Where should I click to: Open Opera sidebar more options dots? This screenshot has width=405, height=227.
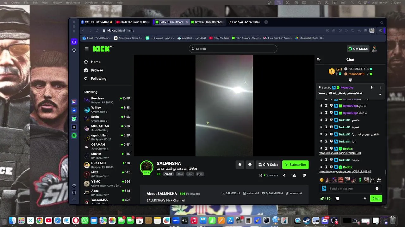(x=74, y=199)
